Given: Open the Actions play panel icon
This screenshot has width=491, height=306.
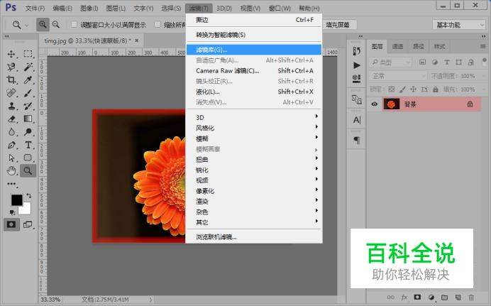Looking at the screenshot, I should coord(357,65).
